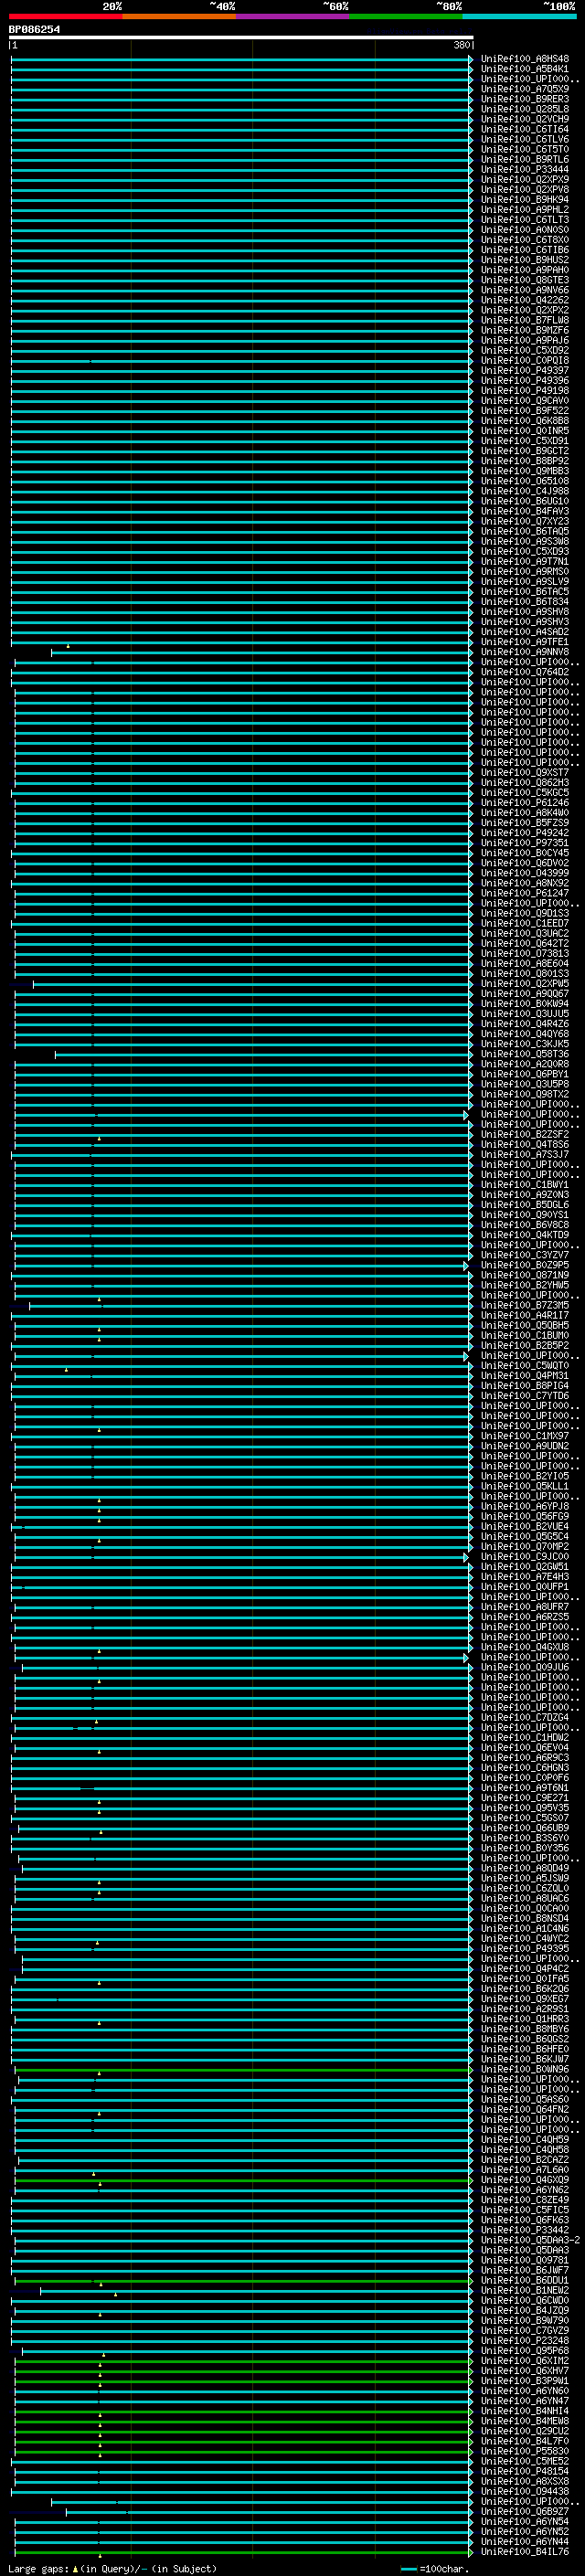
Task: Select hit label UniRef100_C5XD92
Action: pyautogui.click(x=525, y=351)
